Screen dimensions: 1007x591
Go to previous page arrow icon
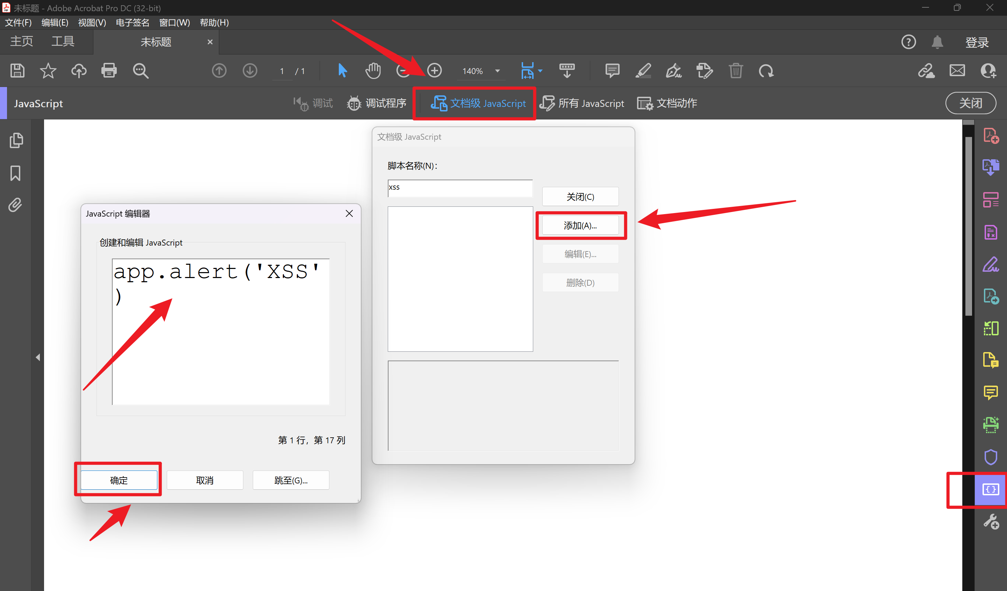point(219,71)
